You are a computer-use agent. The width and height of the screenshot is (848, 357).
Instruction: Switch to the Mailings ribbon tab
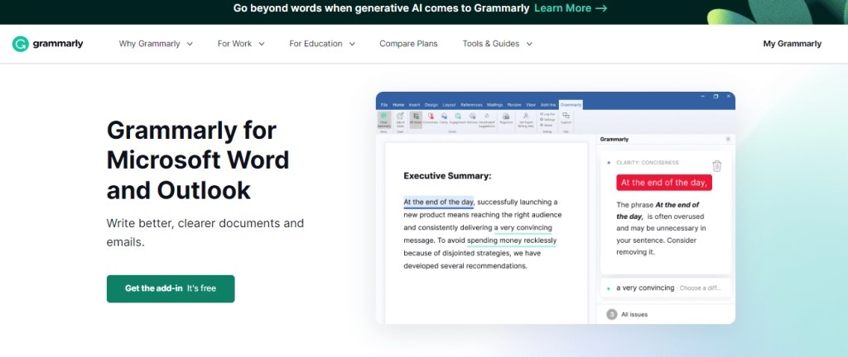[x=494, y=105]
